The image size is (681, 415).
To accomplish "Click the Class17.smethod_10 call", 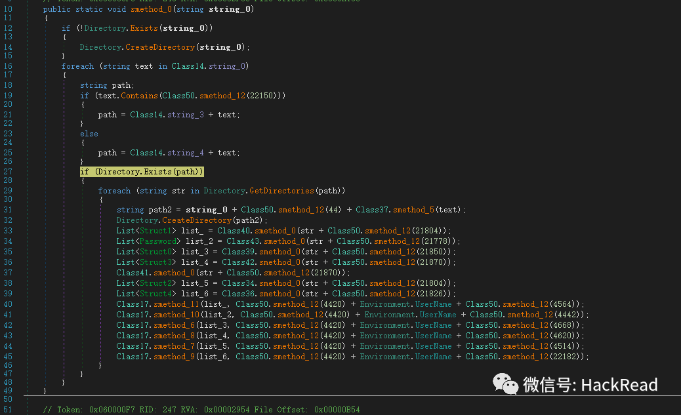I will pos(157,315).
